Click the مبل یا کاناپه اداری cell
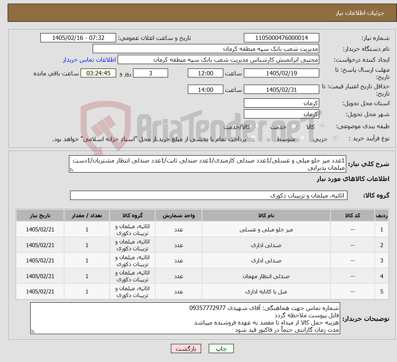 (266, 291)
